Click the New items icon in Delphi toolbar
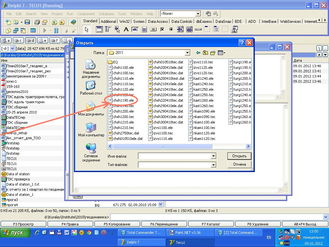 (8, 22)
